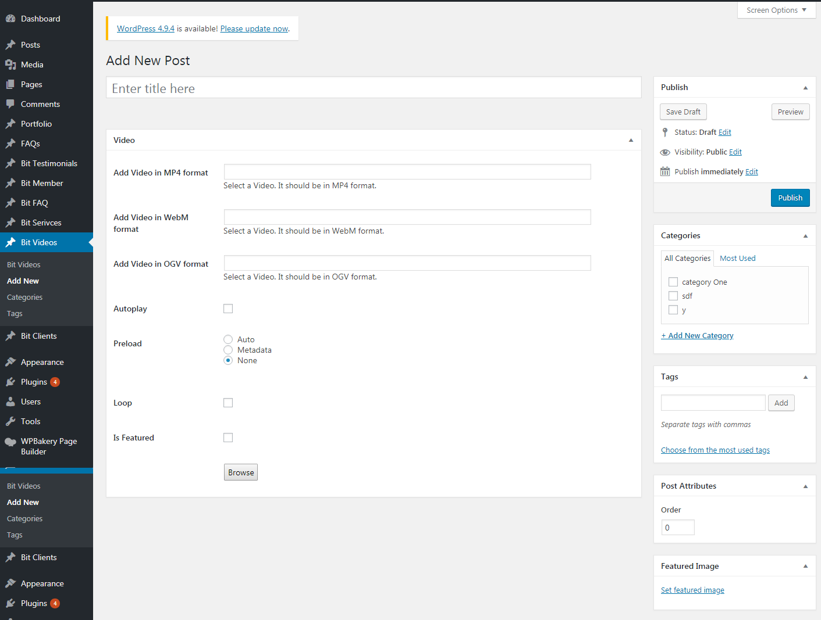821x620 pixels.
Task: Click the Portfolio pin icon
Action: point(10,124)
